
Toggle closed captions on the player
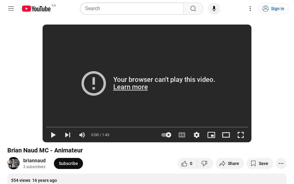click(x=182, y=135)
